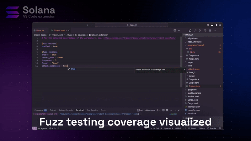251x141 pixels.
Task: Open the Explorer files icon
Action: [x=190, y=30]
